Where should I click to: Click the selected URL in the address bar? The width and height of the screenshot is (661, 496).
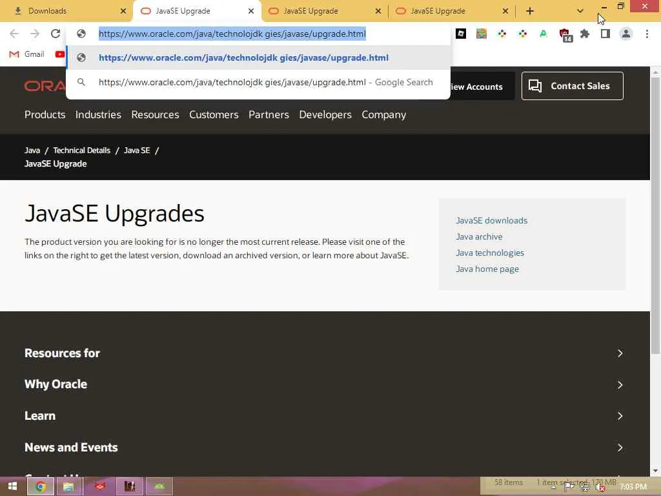tap(232, 34)
